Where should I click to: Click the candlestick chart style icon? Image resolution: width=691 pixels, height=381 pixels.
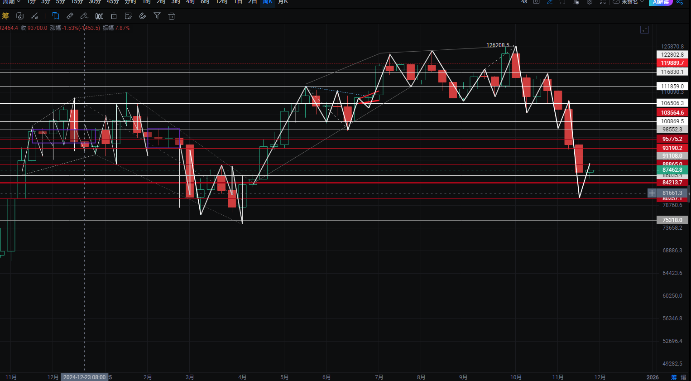click(99, 16)
